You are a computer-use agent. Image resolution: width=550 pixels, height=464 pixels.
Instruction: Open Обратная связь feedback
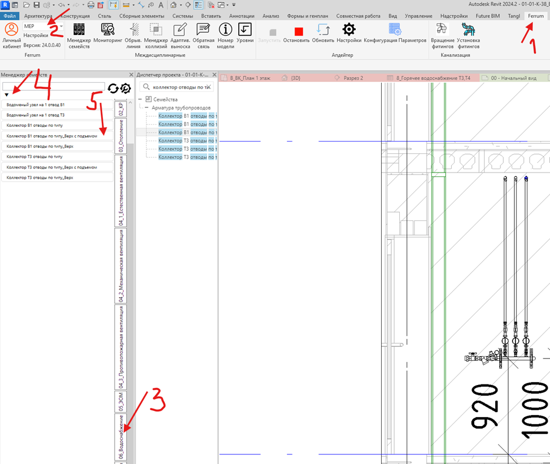click(x=203, y=36)
